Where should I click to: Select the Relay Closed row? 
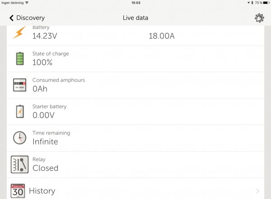[135, 164]
